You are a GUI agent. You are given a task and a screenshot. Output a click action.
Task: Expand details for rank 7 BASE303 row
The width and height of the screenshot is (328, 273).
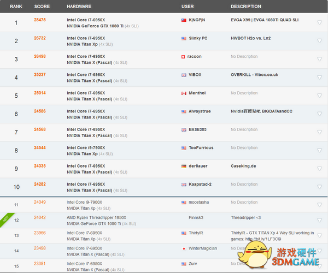(319, 132)
